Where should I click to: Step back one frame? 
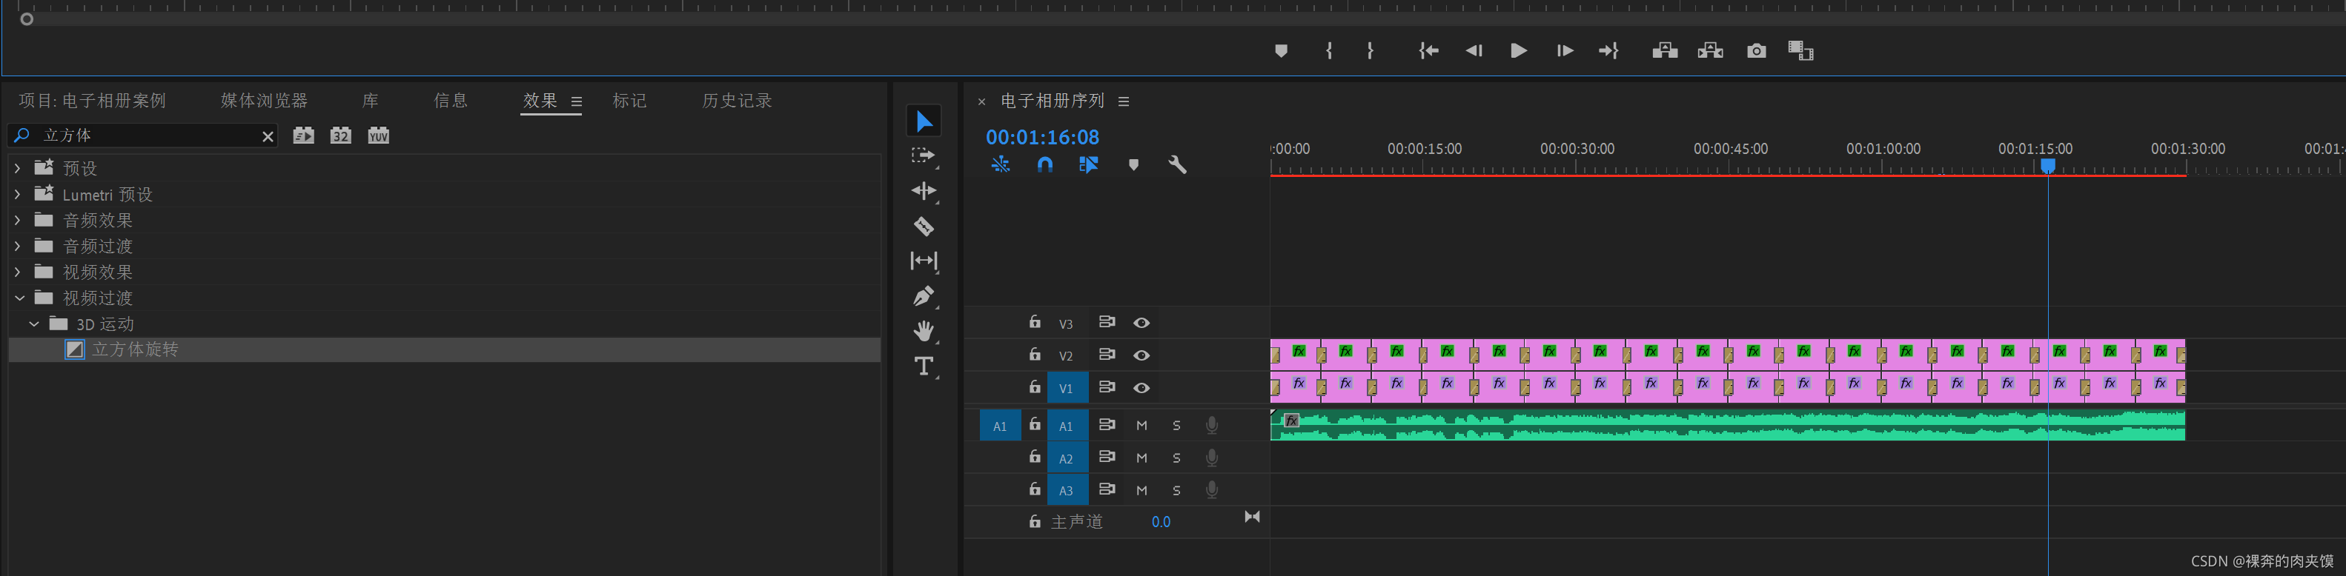1474,51
